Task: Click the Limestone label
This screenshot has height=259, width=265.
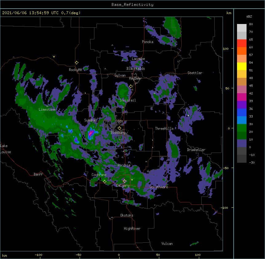Action: [x=47, y=110]
